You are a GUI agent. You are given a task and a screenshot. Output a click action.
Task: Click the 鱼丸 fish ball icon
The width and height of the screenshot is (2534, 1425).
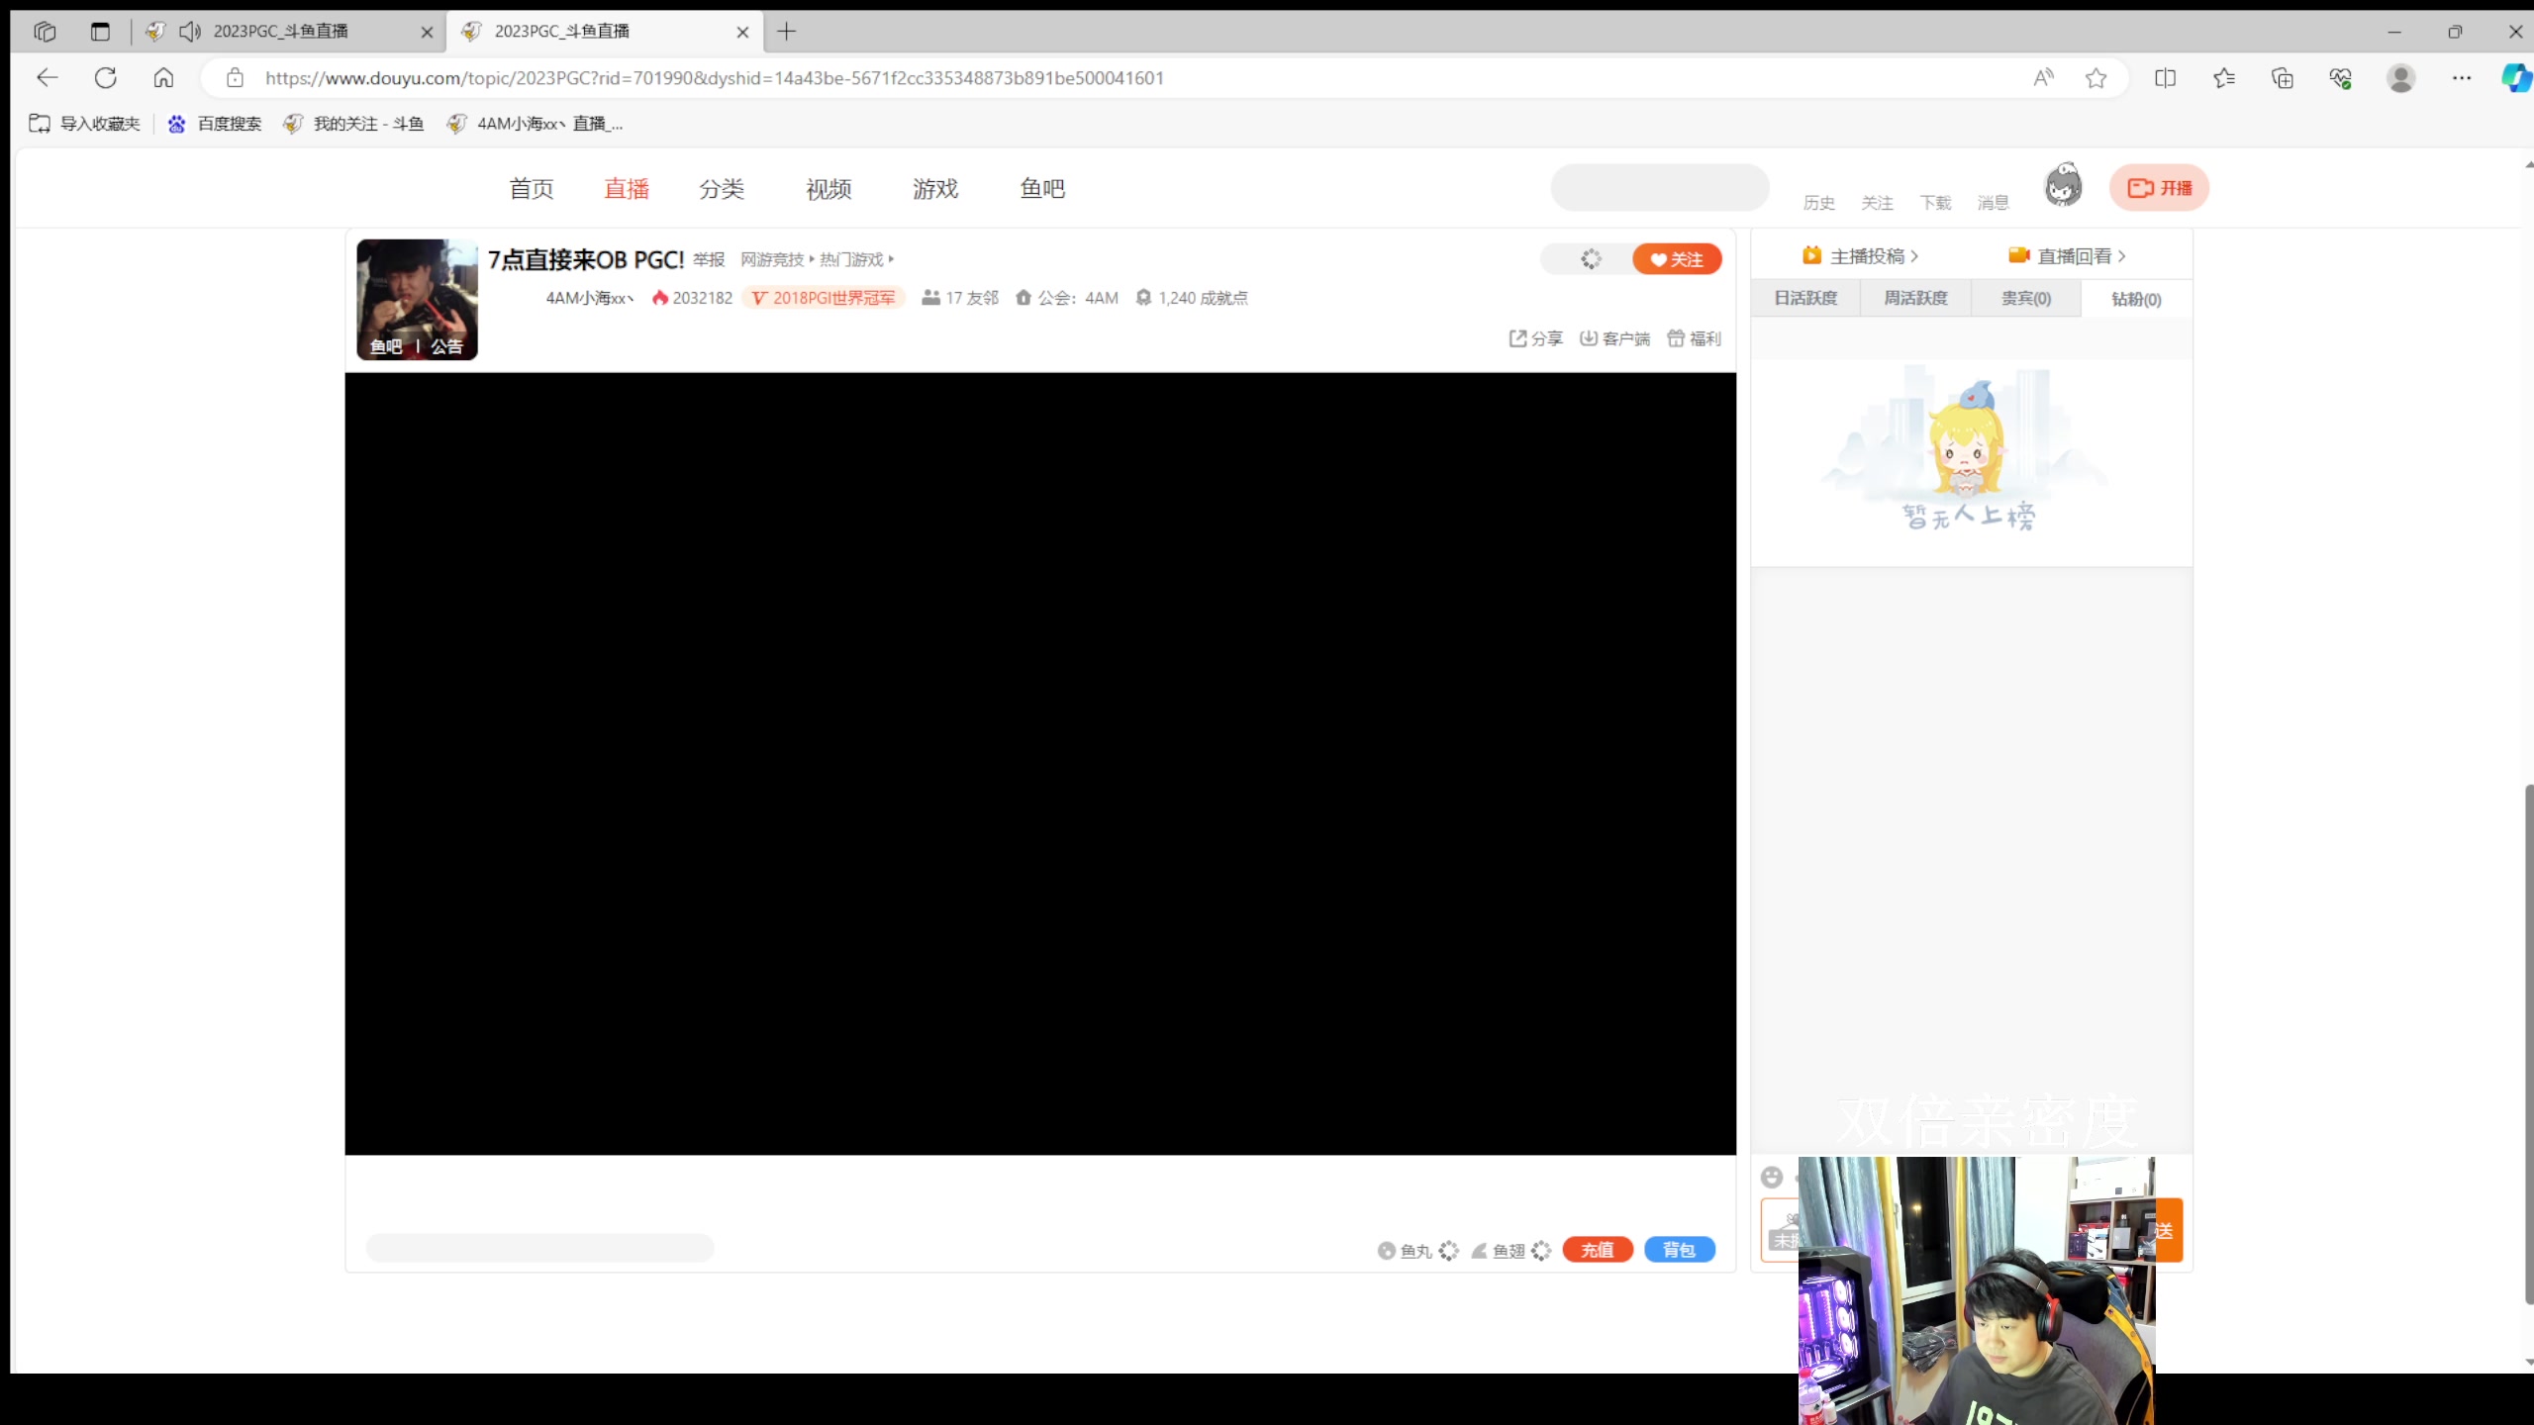(1386, 1250)
